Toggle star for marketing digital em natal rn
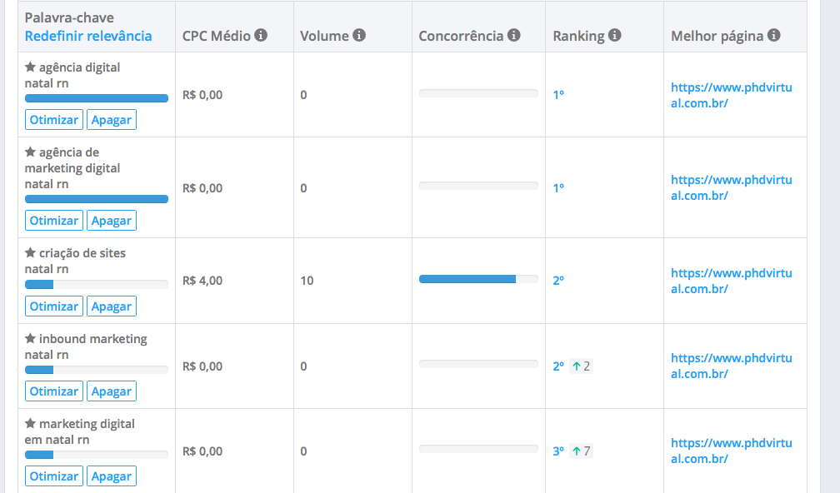The width and height of the screenshot is (840, 493). pos(31,423)
